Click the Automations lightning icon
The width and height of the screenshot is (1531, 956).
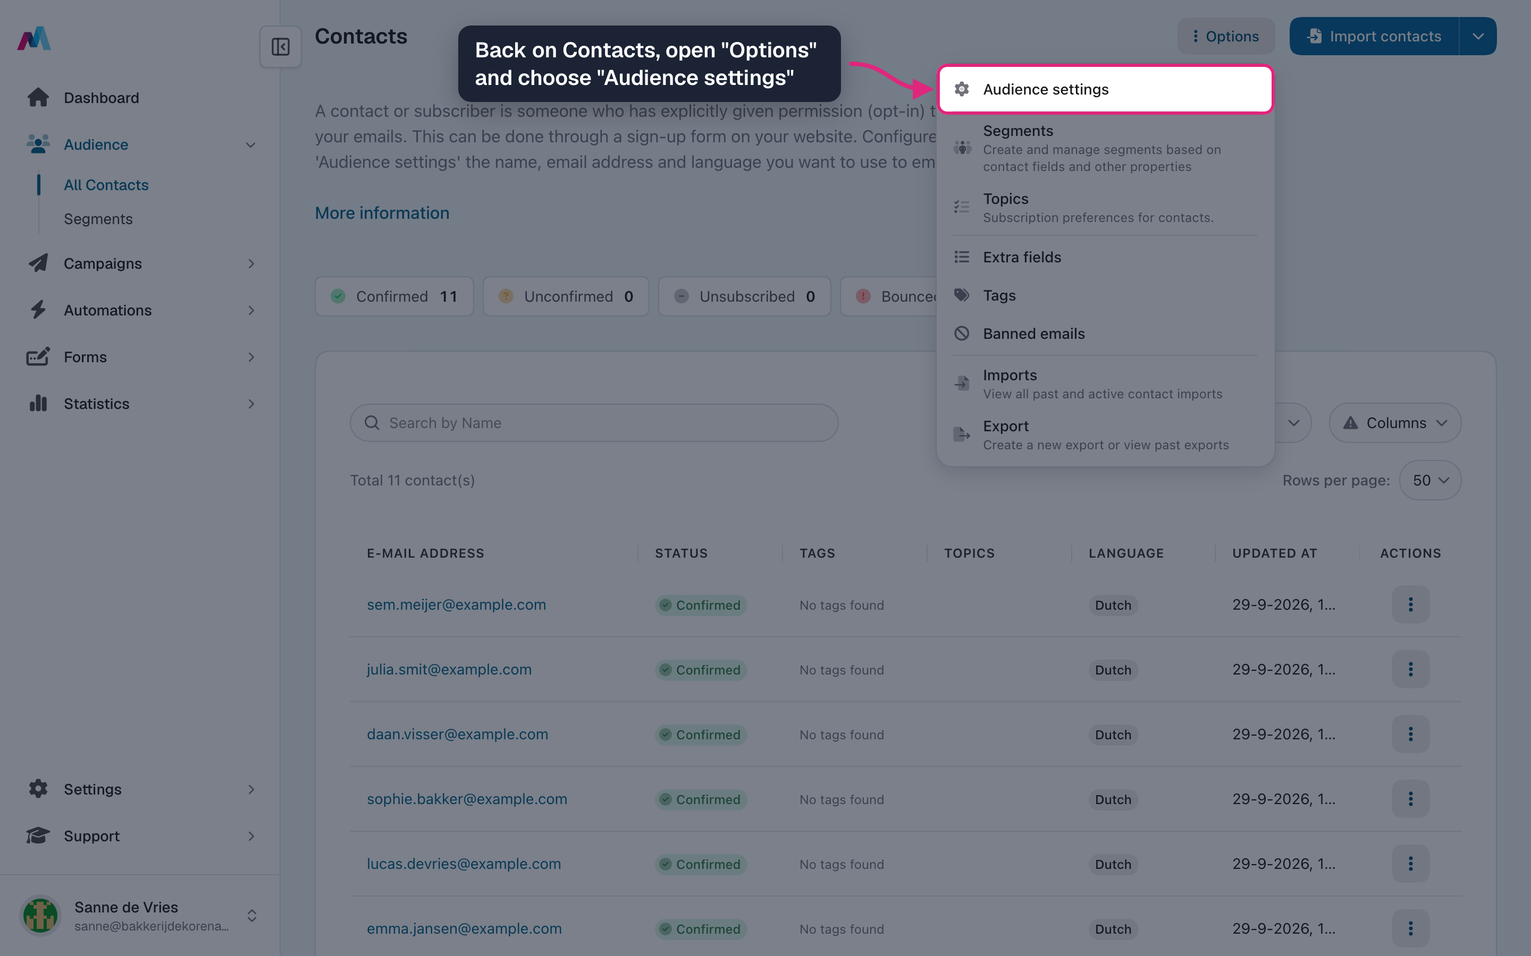pos(38,310)
